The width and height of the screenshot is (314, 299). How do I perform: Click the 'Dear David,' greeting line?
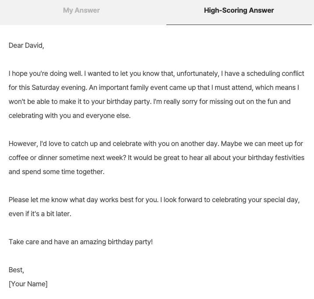26,46
